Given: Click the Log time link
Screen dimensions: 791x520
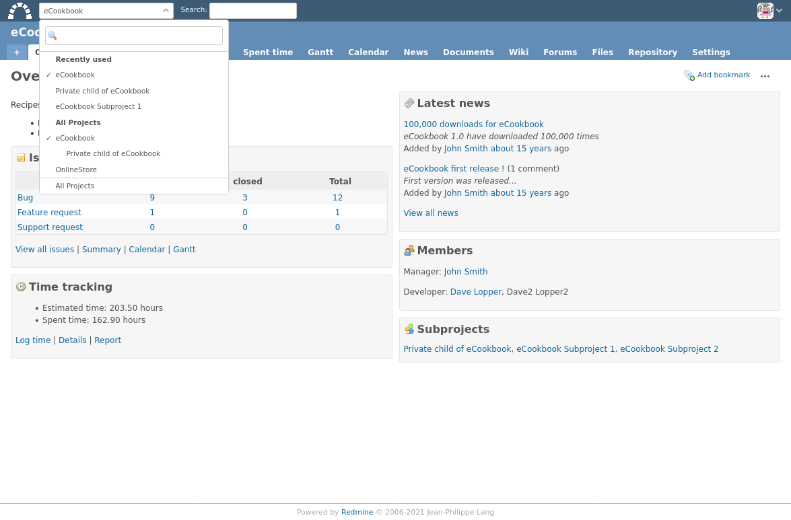Looking at the screenshot, I should (33, 340).
